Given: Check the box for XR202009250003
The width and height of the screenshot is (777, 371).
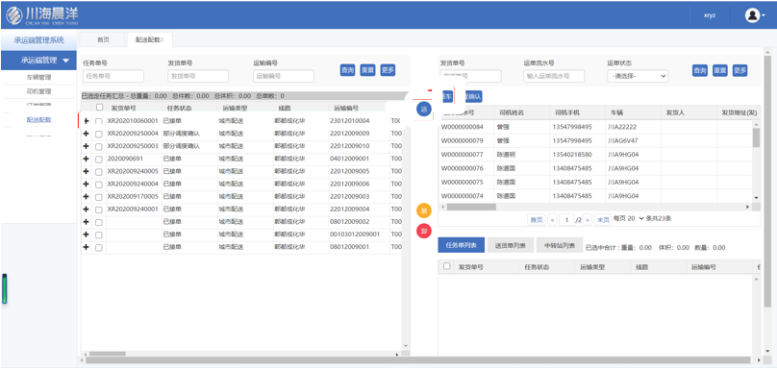Looking at the screenshot, I should 99,147.
